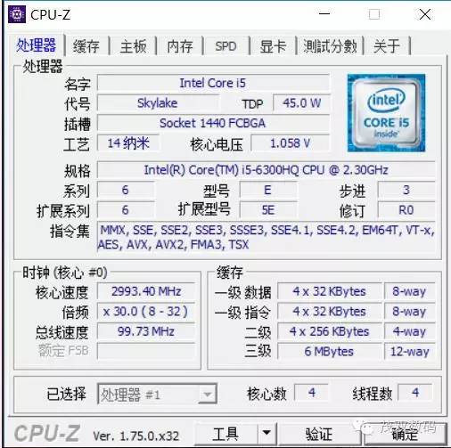Screen dimensions: 451x448
Task: Switch to the 主板 tab
Action: tap(133, 46)
